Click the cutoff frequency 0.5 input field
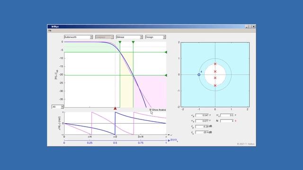 [x=227, y=115]
